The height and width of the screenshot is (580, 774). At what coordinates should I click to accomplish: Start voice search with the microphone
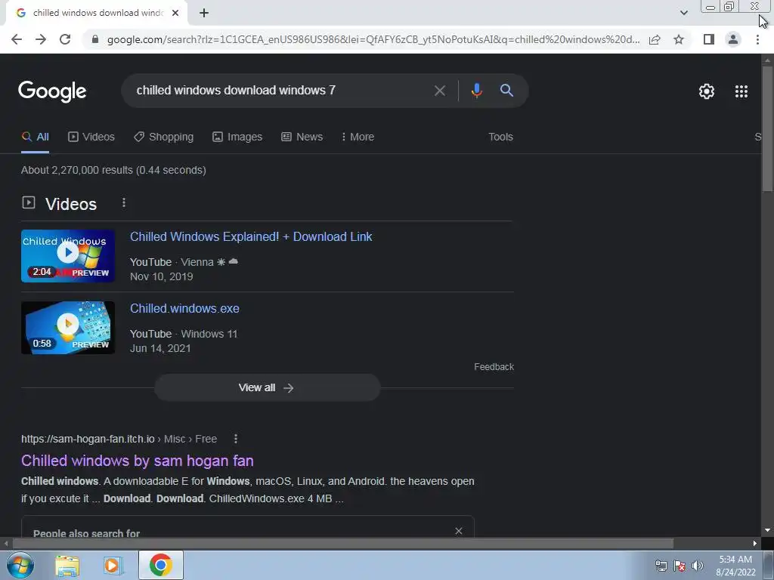click(x=476, y=91)
